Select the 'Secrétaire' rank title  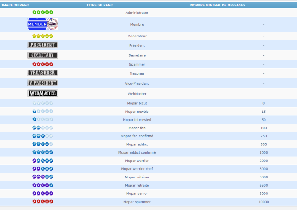click(137, 56)
